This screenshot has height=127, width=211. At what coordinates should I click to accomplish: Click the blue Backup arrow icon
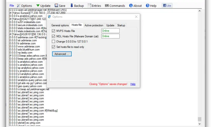point(72,5)
